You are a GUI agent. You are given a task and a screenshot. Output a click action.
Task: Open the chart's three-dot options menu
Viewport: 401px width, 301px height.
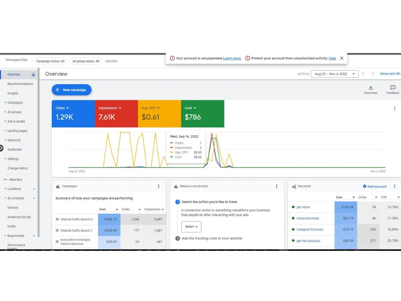pyautogui.click(x=395, y=108)
